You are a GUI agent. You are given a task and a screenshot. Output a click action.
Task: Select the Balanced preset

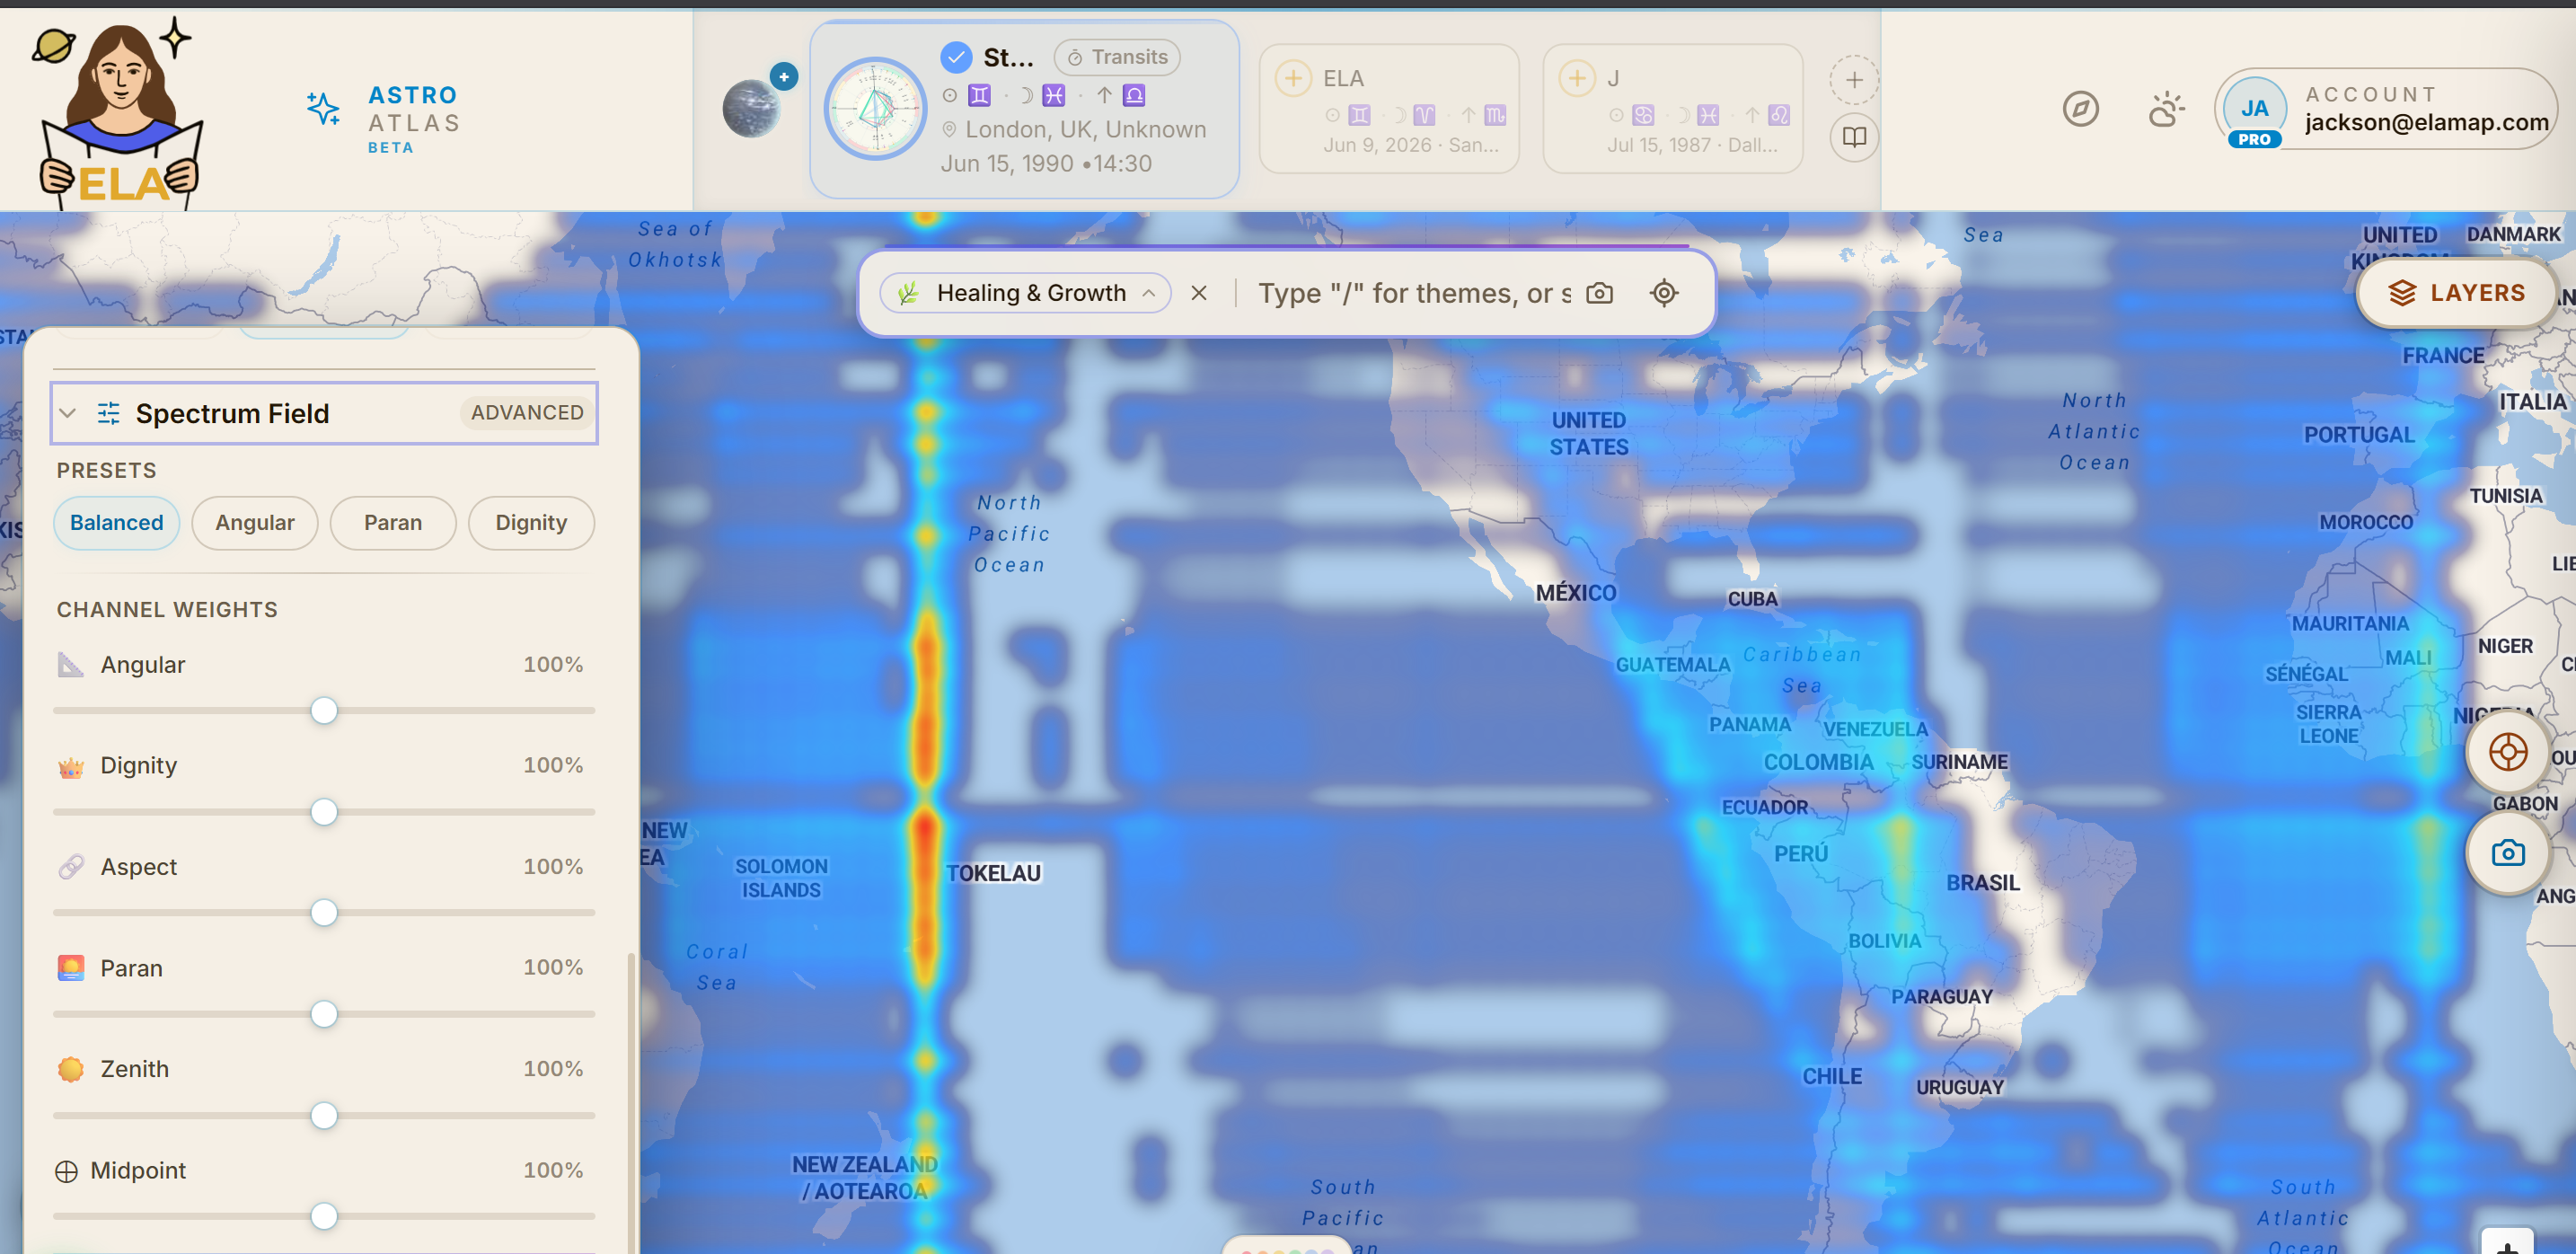pyautogui.click(x=116, y=523)
